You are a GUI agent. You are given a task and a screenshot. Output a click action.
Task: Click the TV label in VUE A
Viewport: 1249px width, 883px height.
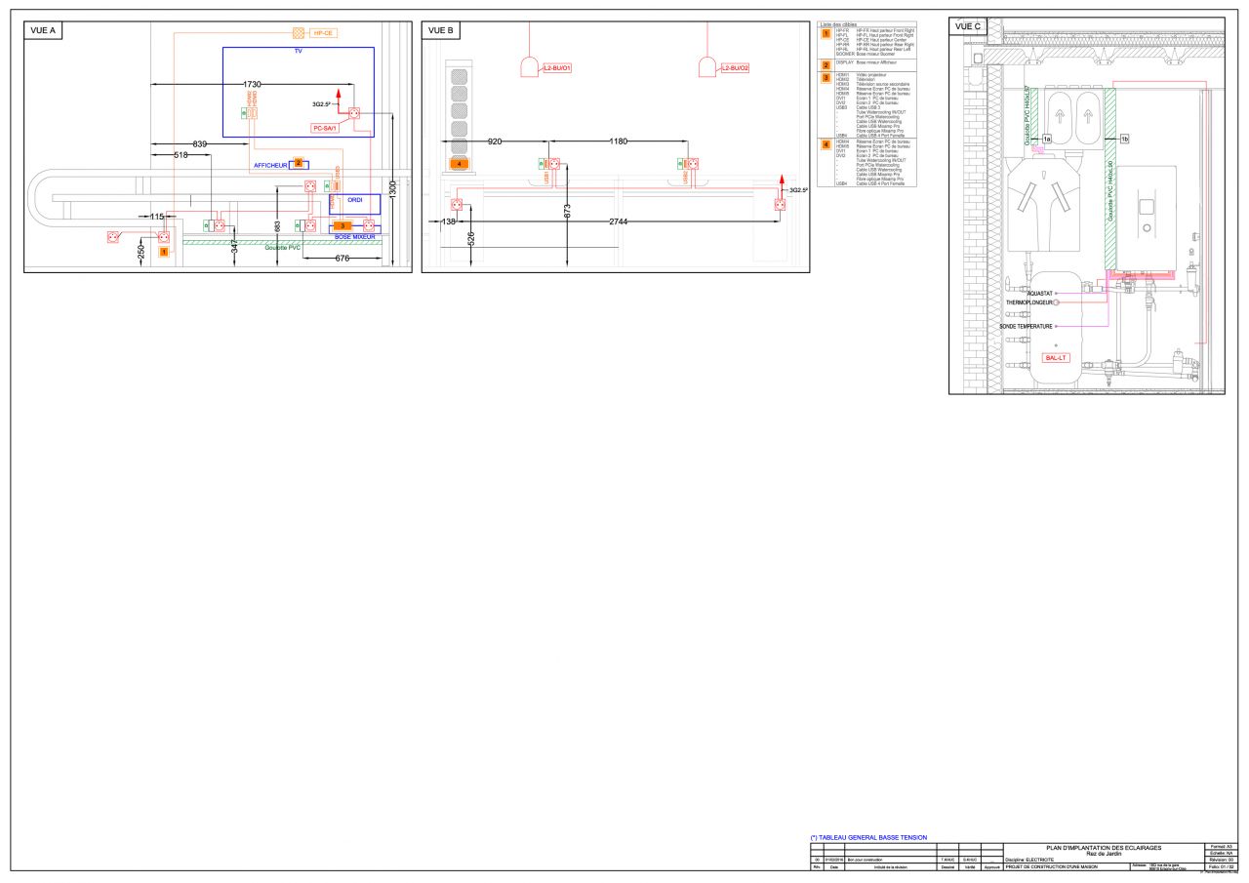pyautogui.click(x=298, y=51)
